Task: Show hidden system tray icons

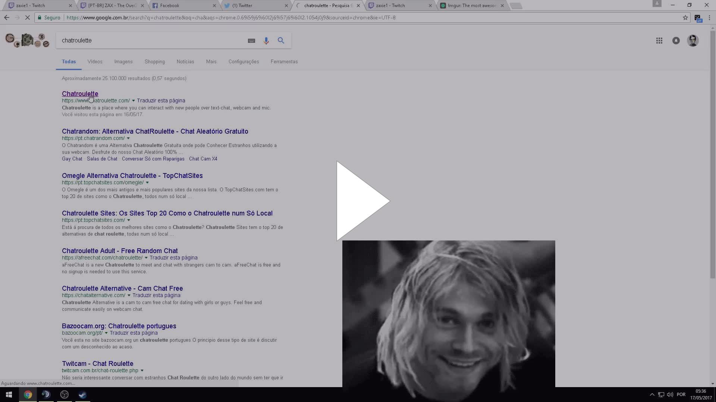Action: point(652,395)
